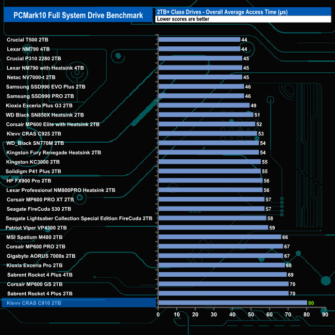Select 'Gigabyte AORUS 7000s 2TB' label
This screenshot has height=335, width=335.
coord(41,256)
